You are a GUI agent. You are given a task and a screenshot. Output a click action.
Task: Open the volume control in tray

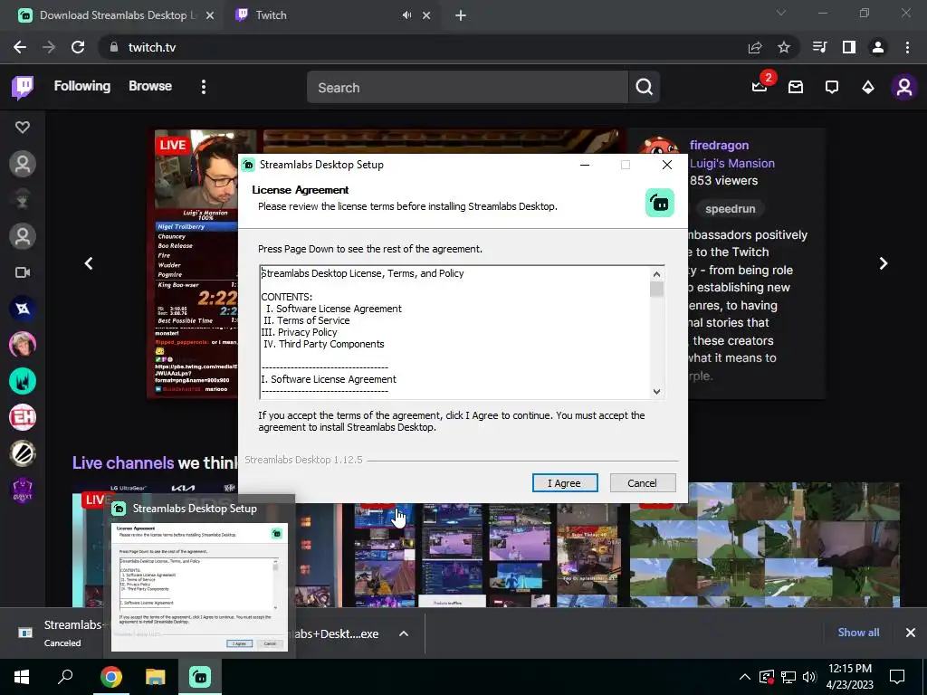pyautogui.click(x=809, y=677)
